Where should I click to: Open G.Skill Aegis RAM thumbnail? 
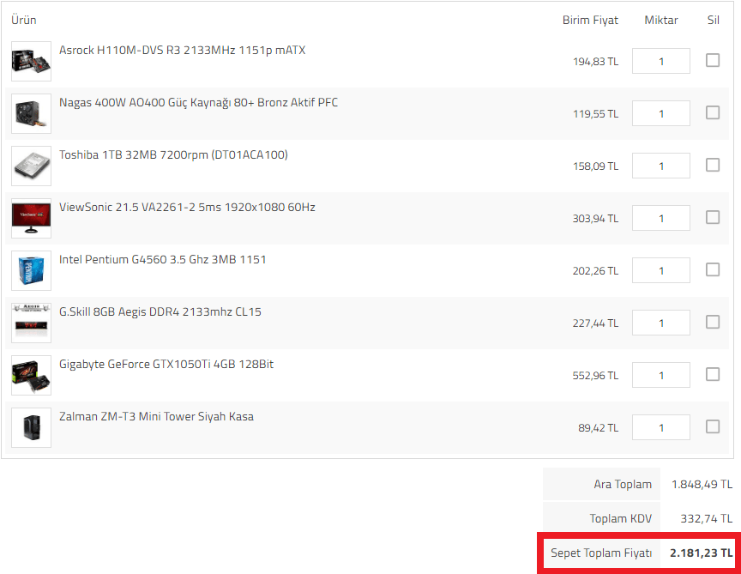point(31,323)
